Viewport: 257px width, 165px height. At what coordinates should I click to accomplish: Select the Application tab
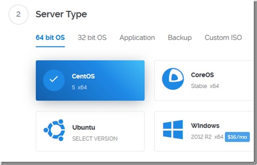click(137, 37)
